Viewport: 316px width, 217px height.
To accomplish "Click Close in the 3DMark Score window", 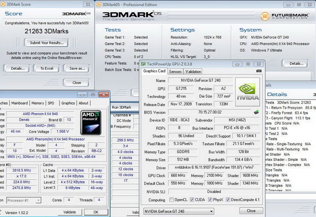I will (x=76, y=82).
